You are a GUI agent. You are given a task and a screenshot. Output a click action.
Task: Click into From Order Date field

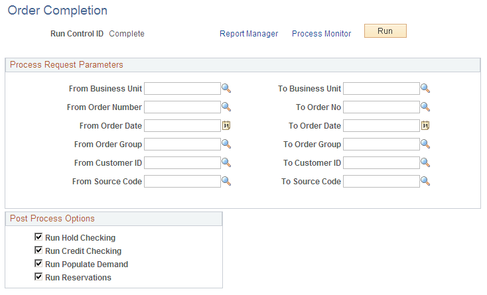pyautogui.click(x=182, y=126)
